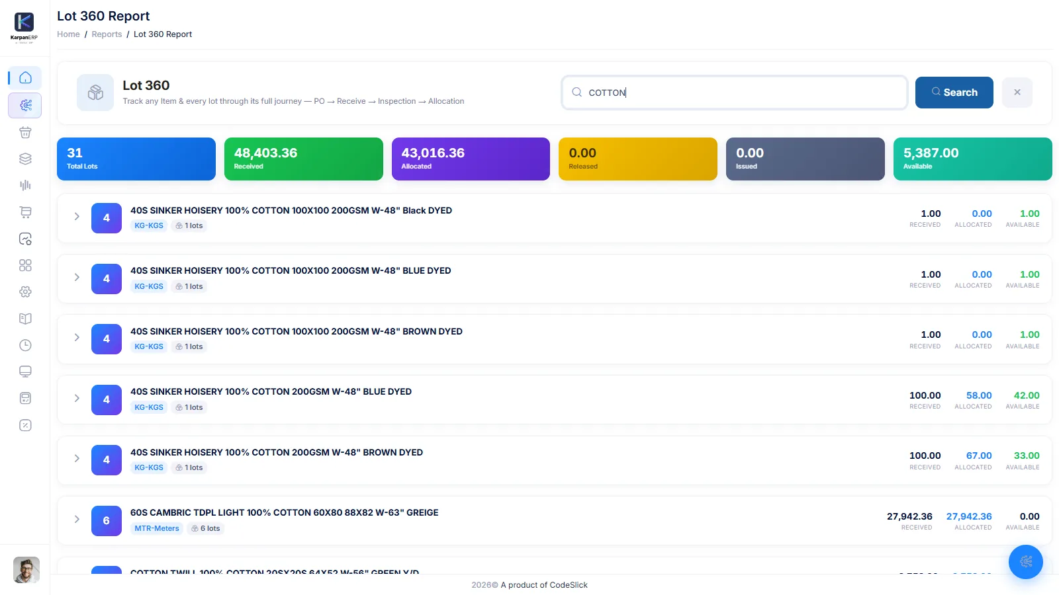Click the search field containing COTTON
The height and width of the screenshot is (595, 1059).
click(735, 93)
